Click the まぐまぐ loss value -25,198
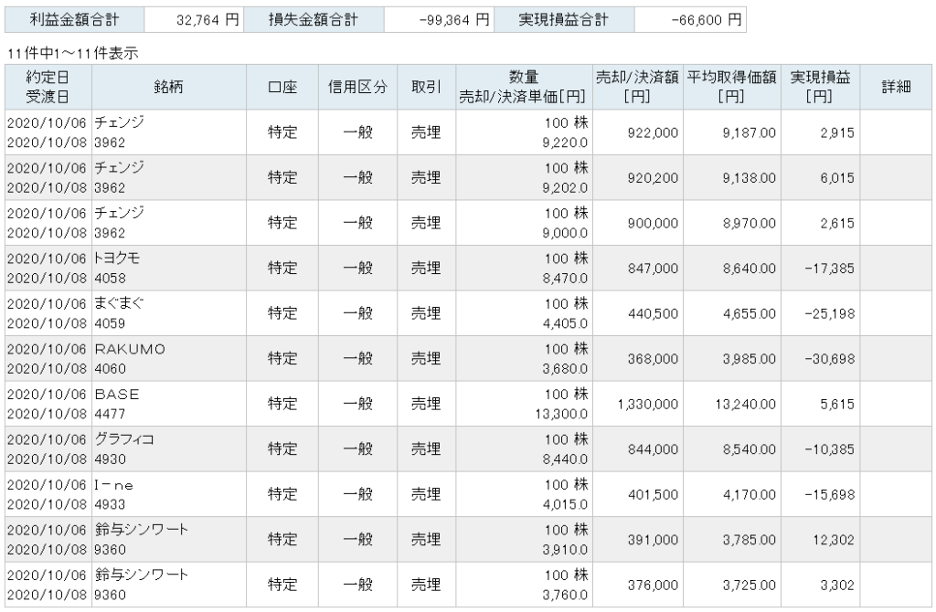 (820, 313)
